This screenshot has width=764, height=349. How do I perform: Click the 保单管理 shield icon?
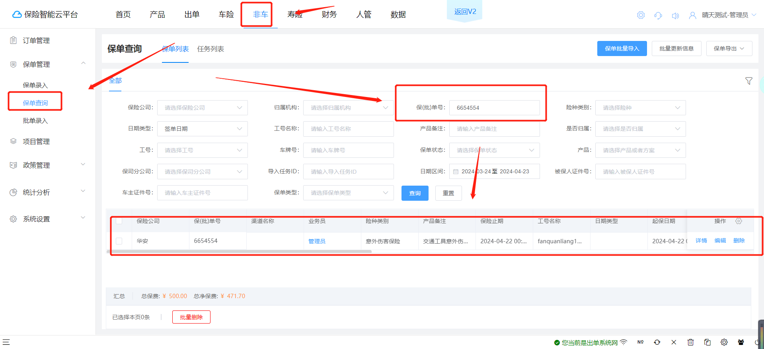14,64
